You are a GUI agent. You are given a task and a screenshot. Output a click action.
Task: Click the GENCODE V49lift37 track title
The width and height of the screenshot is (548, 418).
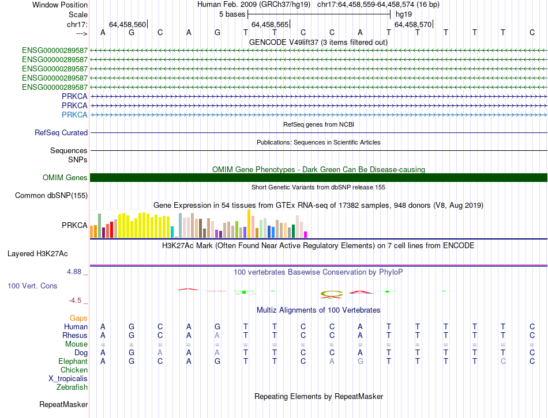point(318,42)
